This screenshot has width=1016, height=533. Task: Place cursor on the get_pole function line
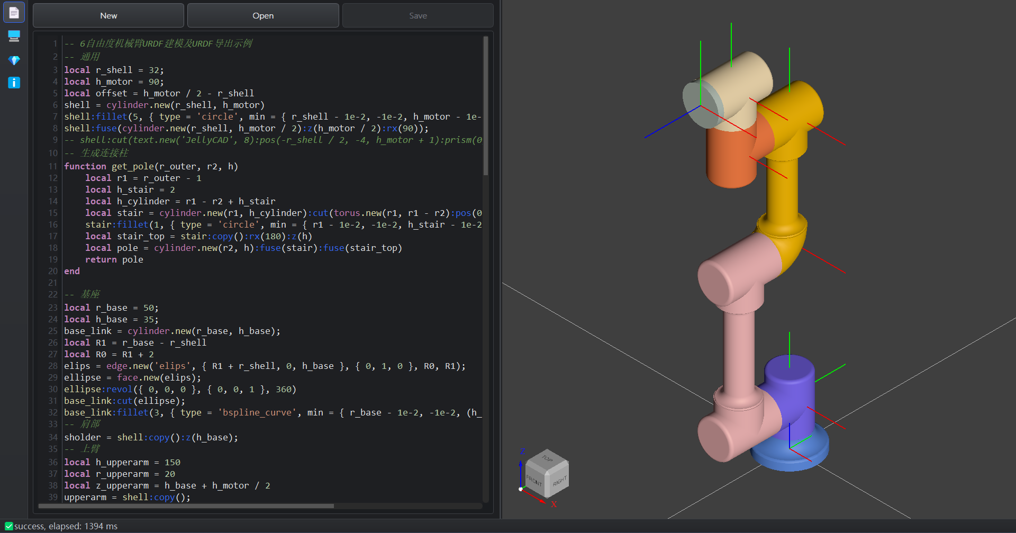click(x=159, y=166)
